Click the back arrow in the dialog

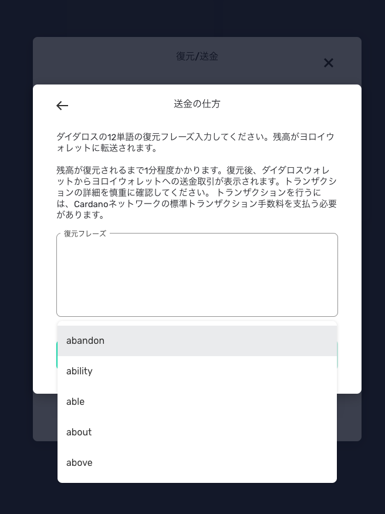coord(62,106)
